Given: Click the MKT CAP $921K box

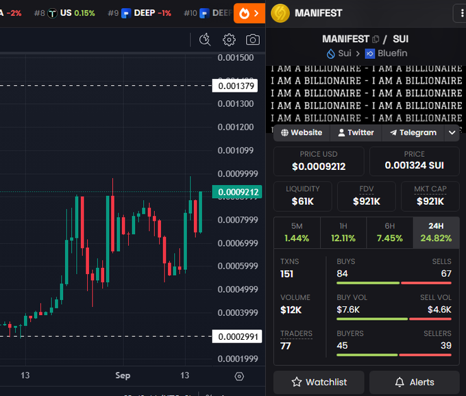Looking at the screenshot, I should pos(430,196).
